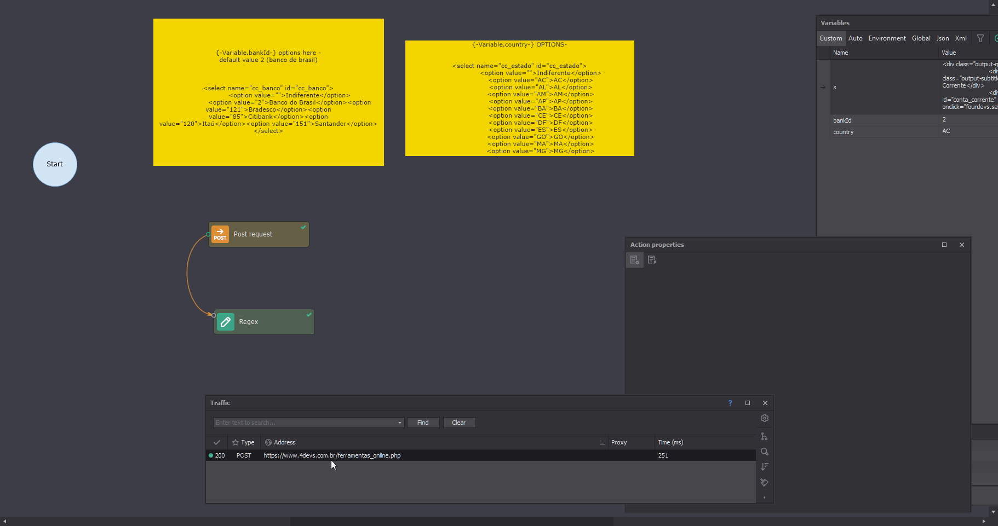Image resolution: width=998 pixels, height=526 pixels.
Task: Click the vertical scrollbar down arrow
Action: coord(993,512)
